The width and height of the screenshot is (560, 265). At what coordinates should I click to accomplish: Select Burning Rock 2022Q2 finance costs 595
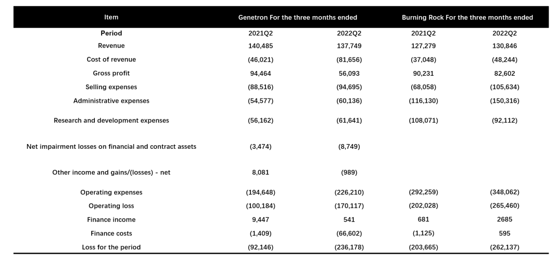pyautogui.click(x=505, y=233)
